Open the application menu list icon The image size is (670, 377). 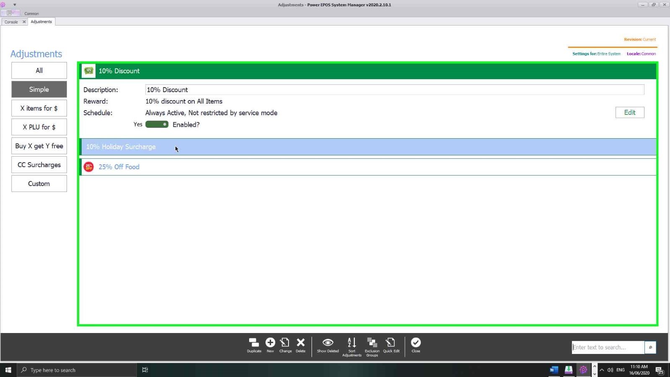pyautogui.click(x=9, y=13)
